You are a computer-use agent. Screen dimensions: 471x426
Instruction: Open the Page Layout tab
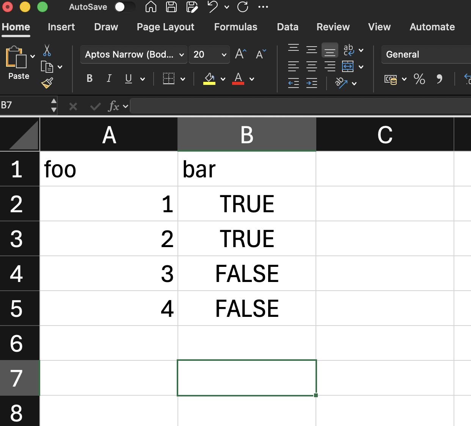coord(165,27)
